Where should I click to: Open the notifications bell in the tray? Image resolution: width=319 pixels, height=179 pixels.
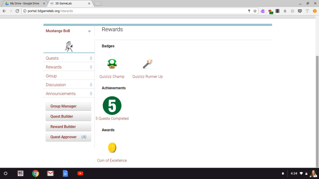(x=283, y=173)
